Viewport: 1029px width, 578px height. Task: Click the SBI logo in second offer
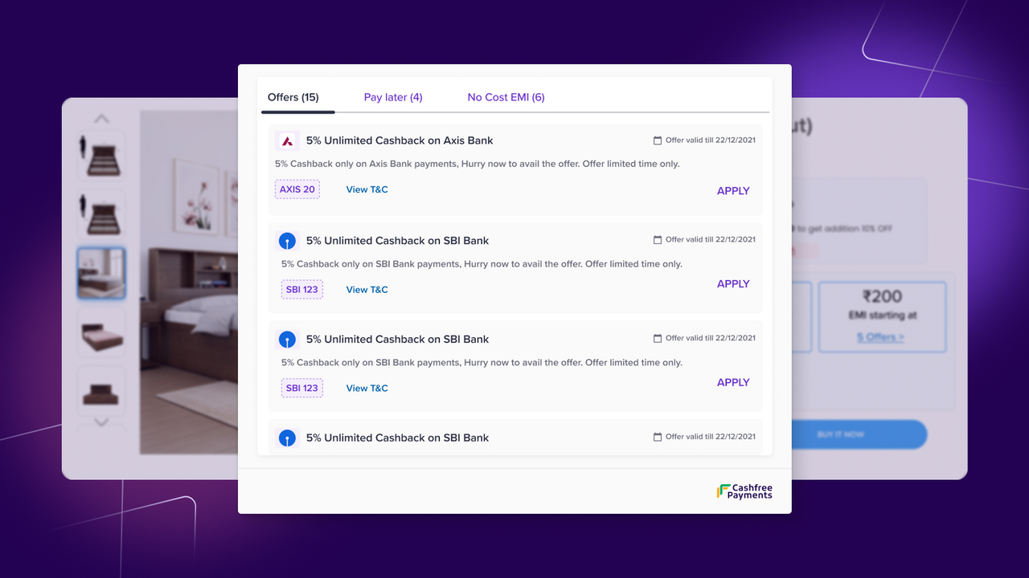point(287,241)
